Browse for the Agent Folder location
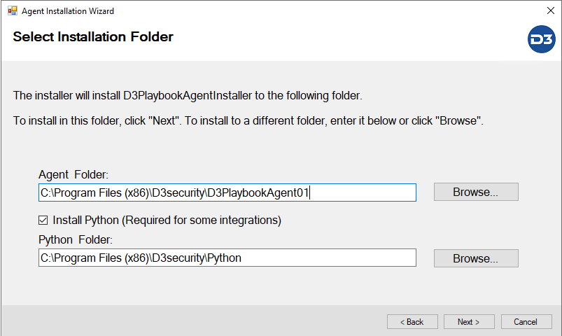The width and height of the screenshot is (562, 336). [476, 192]
